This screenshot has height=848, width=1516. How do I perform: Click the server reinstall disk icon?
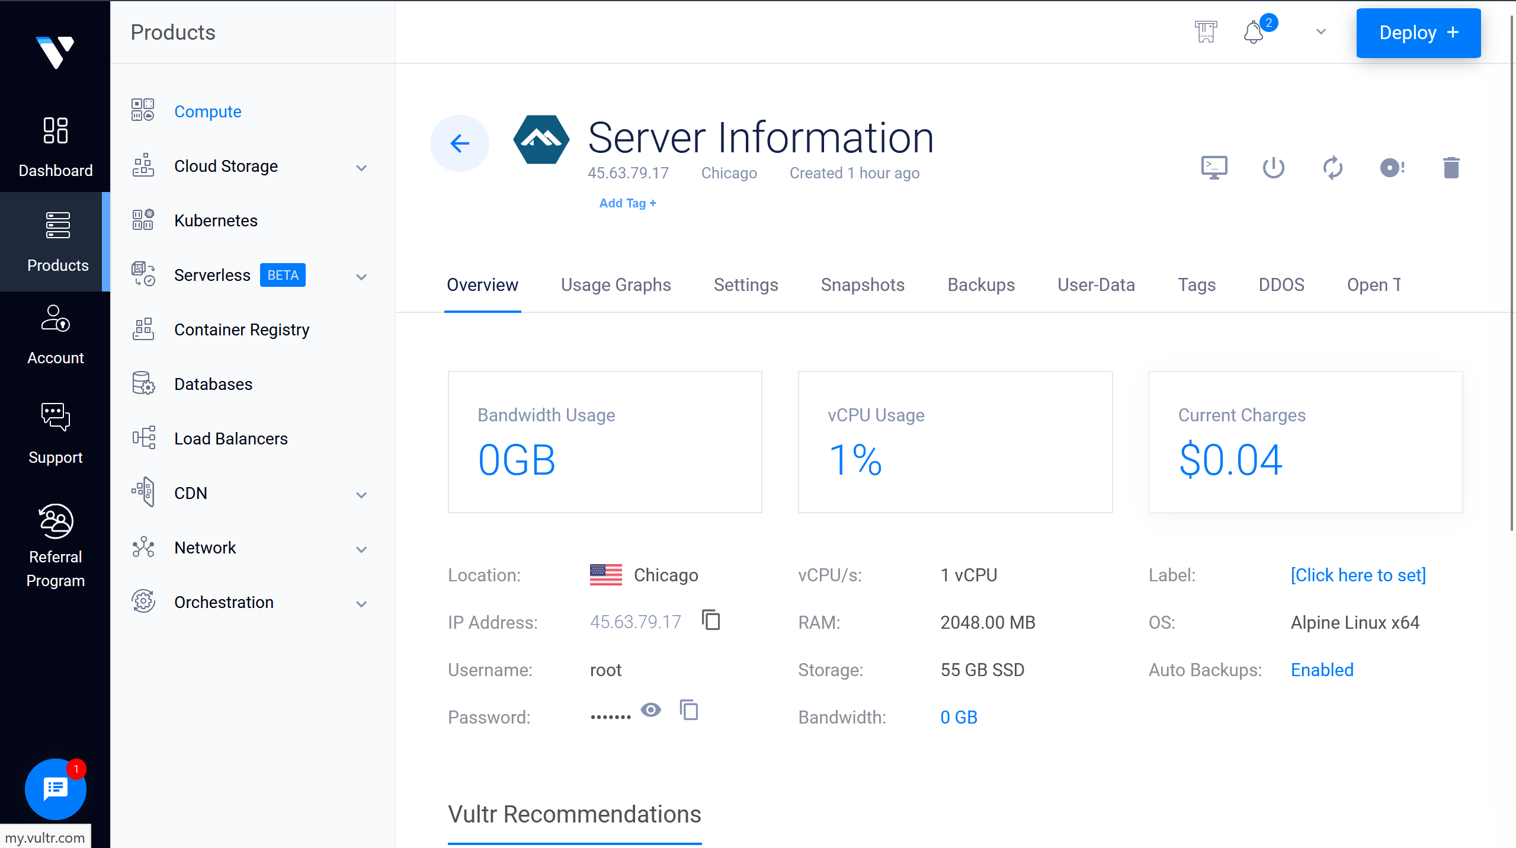pos(1392,168)
